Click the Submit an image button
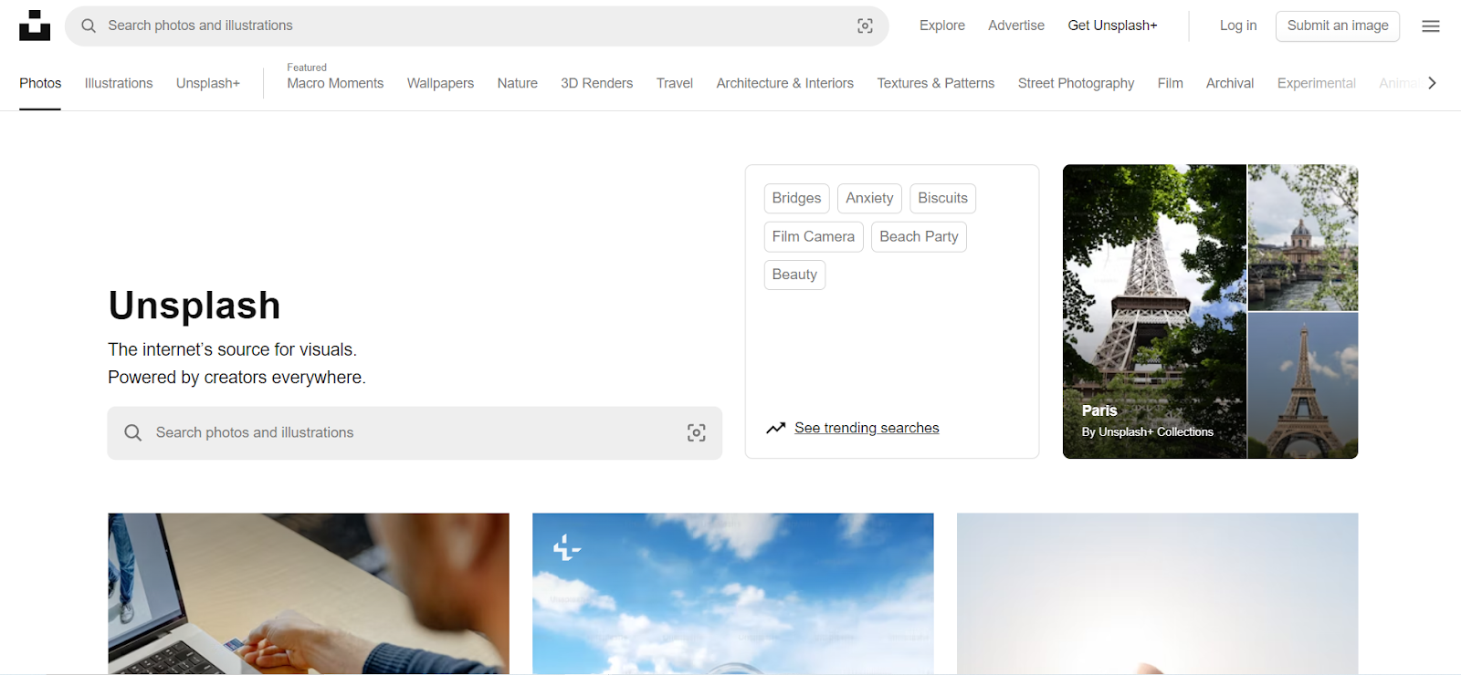The height and width of the screenshot is (675, 1461). click(1338, 26)
